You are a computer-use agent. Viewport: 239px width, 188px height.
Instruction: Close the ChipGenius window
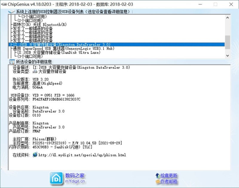coord(231,4)
